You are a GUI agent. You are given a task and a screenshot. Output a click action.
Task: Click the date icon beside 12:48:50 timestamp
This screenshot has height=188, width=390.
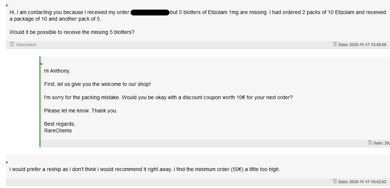[x=335, y=44]
